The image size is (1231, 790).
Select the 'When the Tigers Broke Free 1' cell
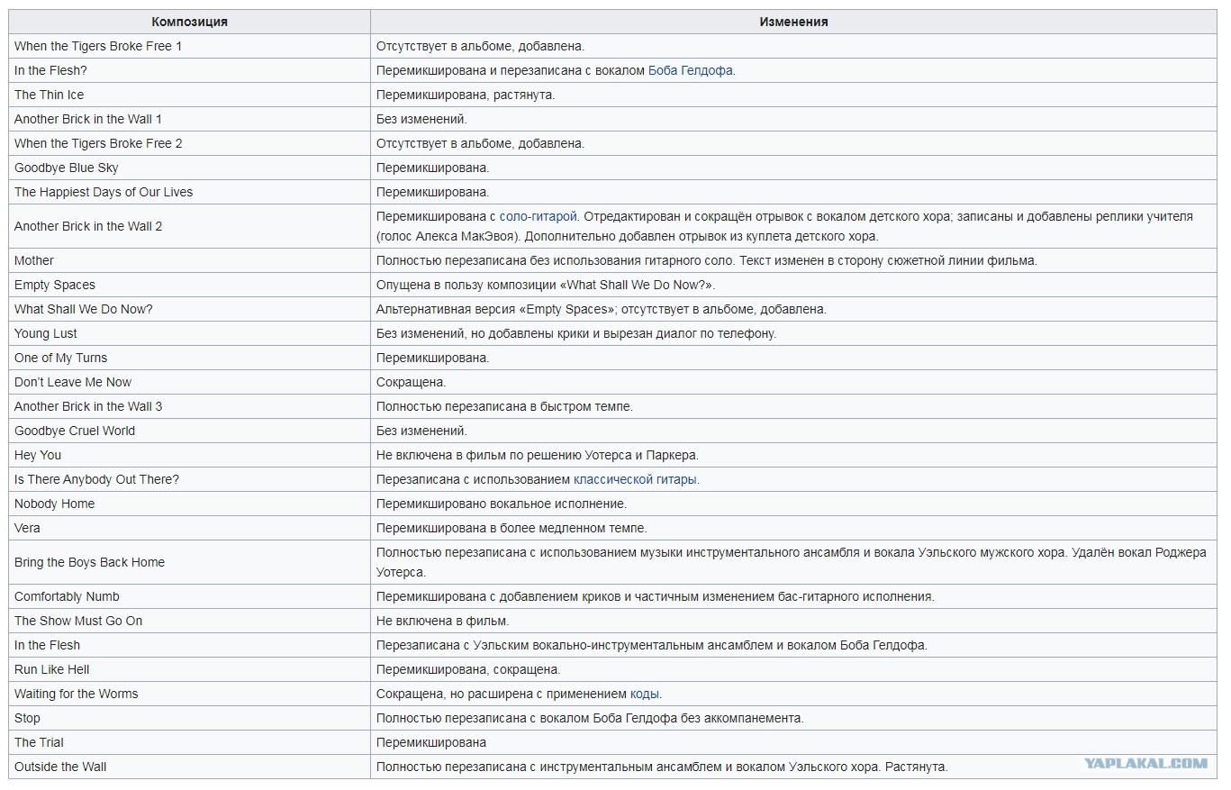coord(189,46)
